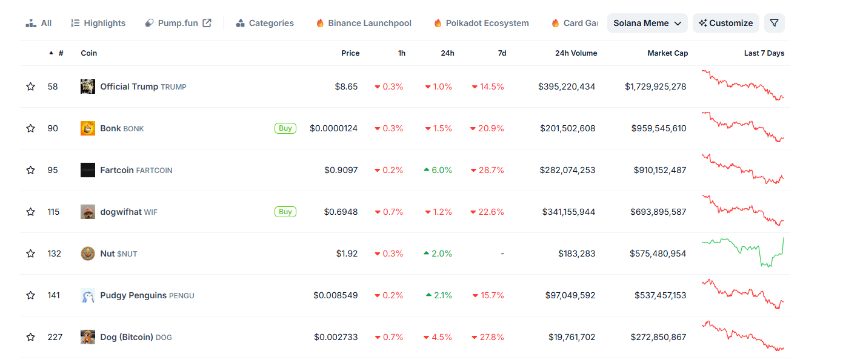Star the Bonk coin as favorite

30,128
